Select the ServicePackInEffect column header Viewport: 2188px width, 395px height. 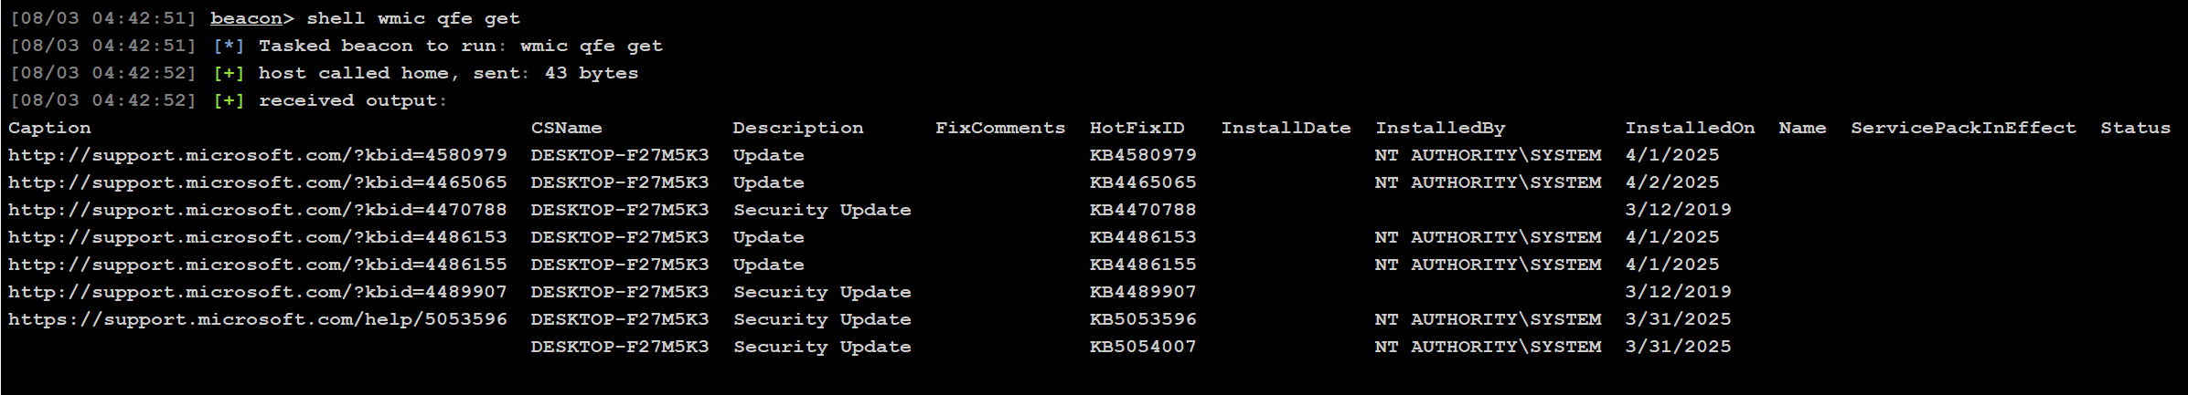click(x=1963, y=128)
